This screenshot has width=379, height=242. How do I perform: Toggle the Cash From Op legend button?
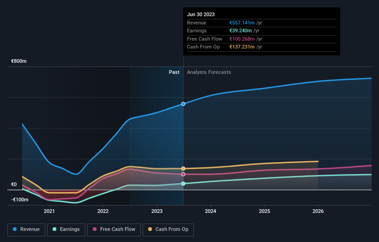[x=168, y=230]
